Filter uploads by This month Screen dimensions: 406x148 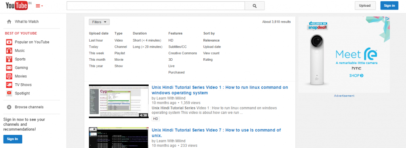point(97,60)
